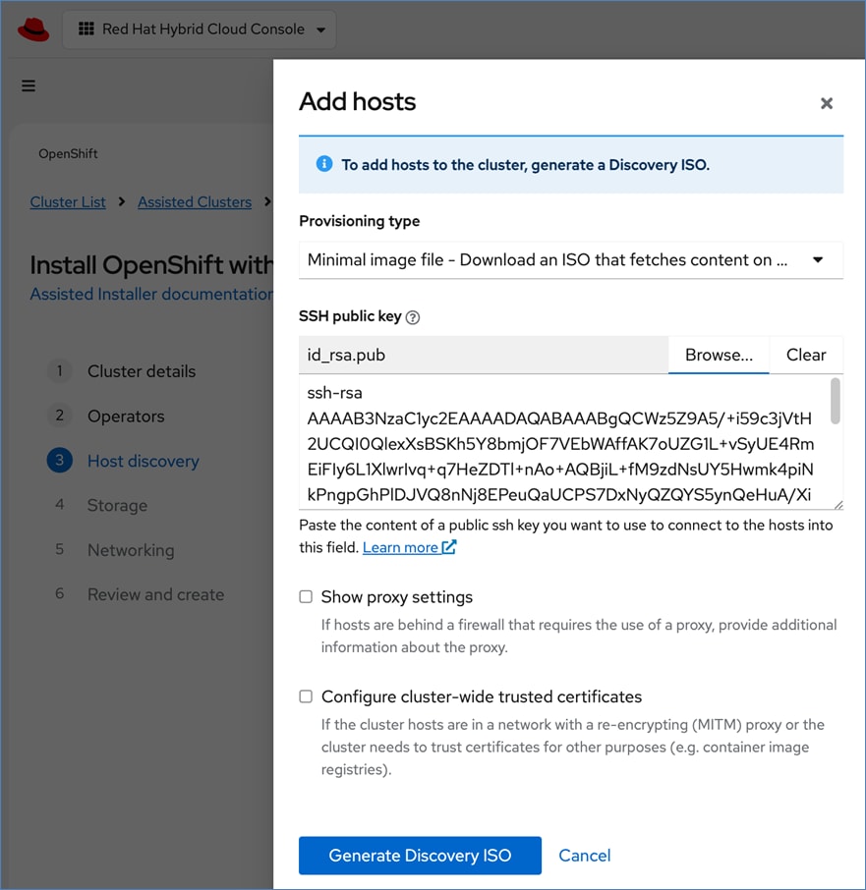This screenshot has height=890, width=866.
Task: Close the Add hosts dialog
Action: click(x=827, y=103)
